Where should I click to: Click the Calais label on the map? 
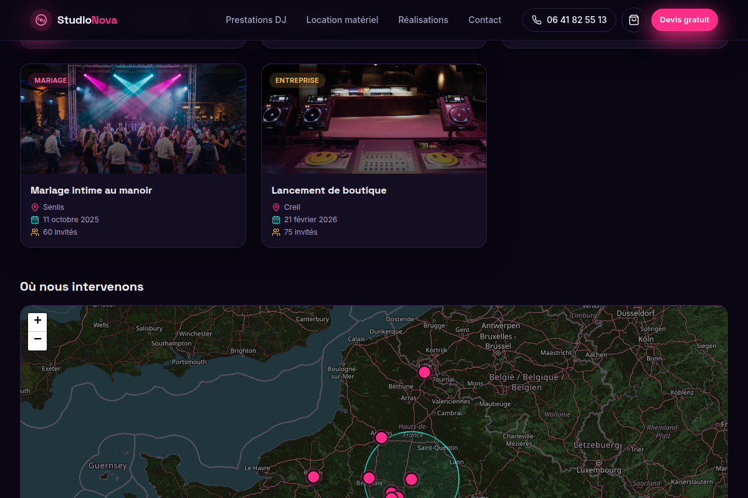[357, 339]
